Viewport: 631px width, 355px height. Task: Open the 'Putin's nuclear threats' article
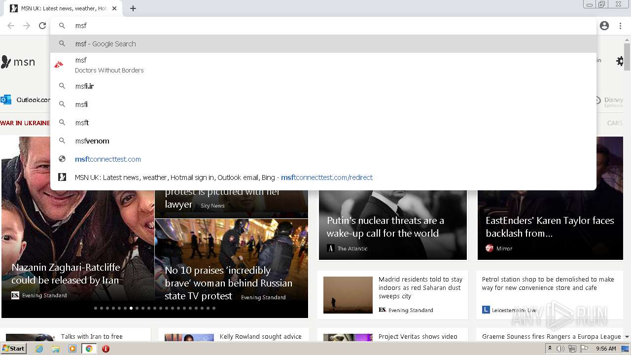click(x=386, y=227)
